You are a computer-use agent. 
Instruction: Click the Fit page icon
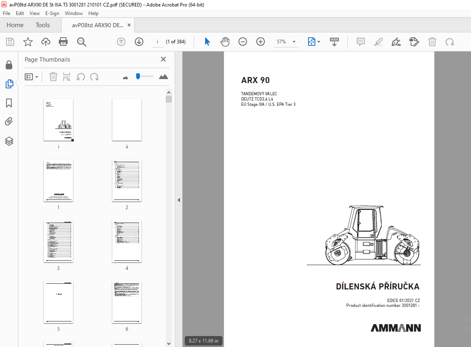(x=311, y=42)
